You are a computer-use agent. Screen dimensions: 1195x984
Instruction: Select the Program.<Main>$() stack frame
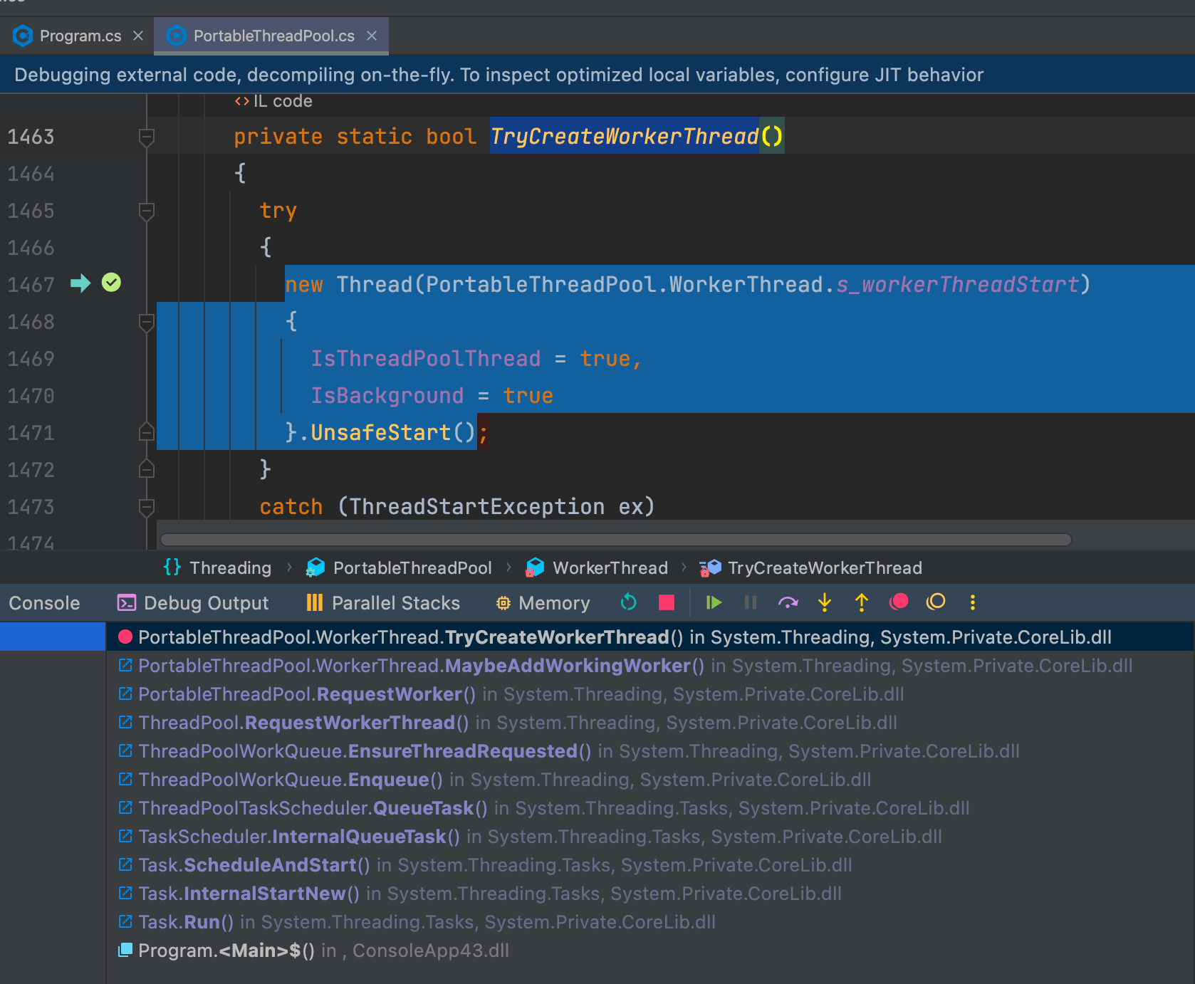pos(649,951)
